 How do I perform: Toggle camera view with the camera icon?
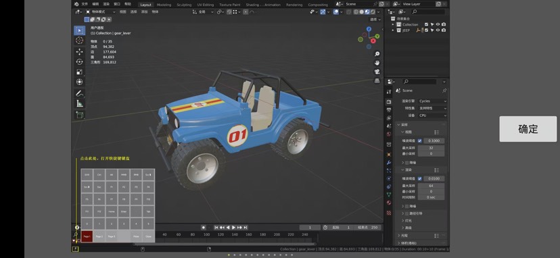click(x=377, y=72)
